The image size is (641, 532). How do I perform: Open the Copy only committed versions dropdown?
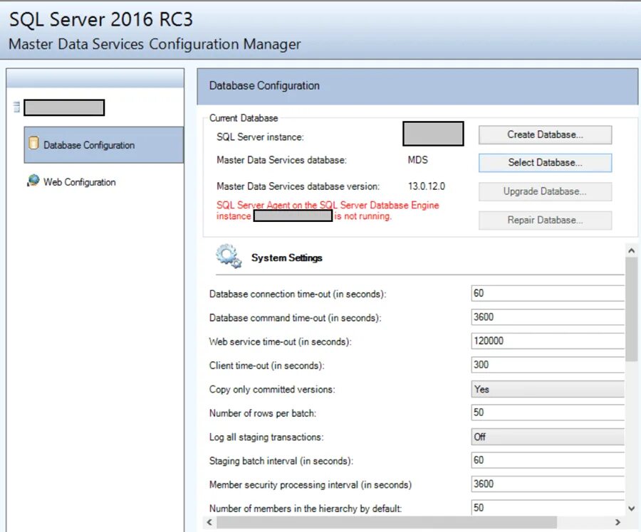tap(548, 389)
